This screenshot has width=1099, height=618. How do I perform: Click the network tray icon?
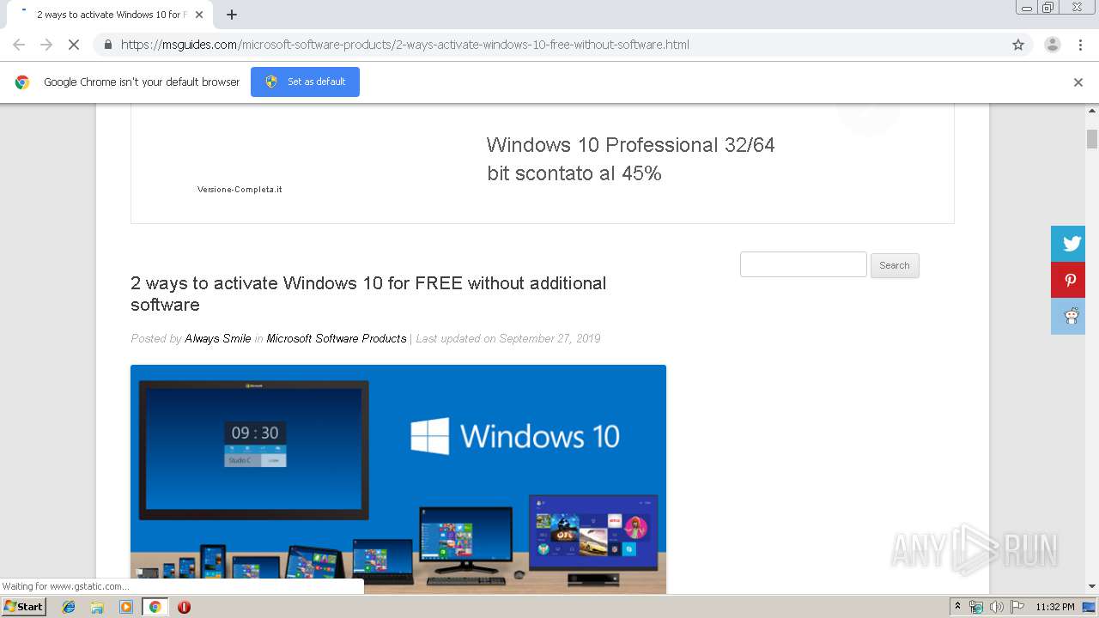coord(976,607)
